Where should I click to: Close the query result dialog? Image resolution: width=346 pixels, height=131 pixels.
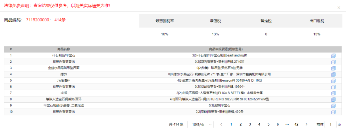[339, 8]
